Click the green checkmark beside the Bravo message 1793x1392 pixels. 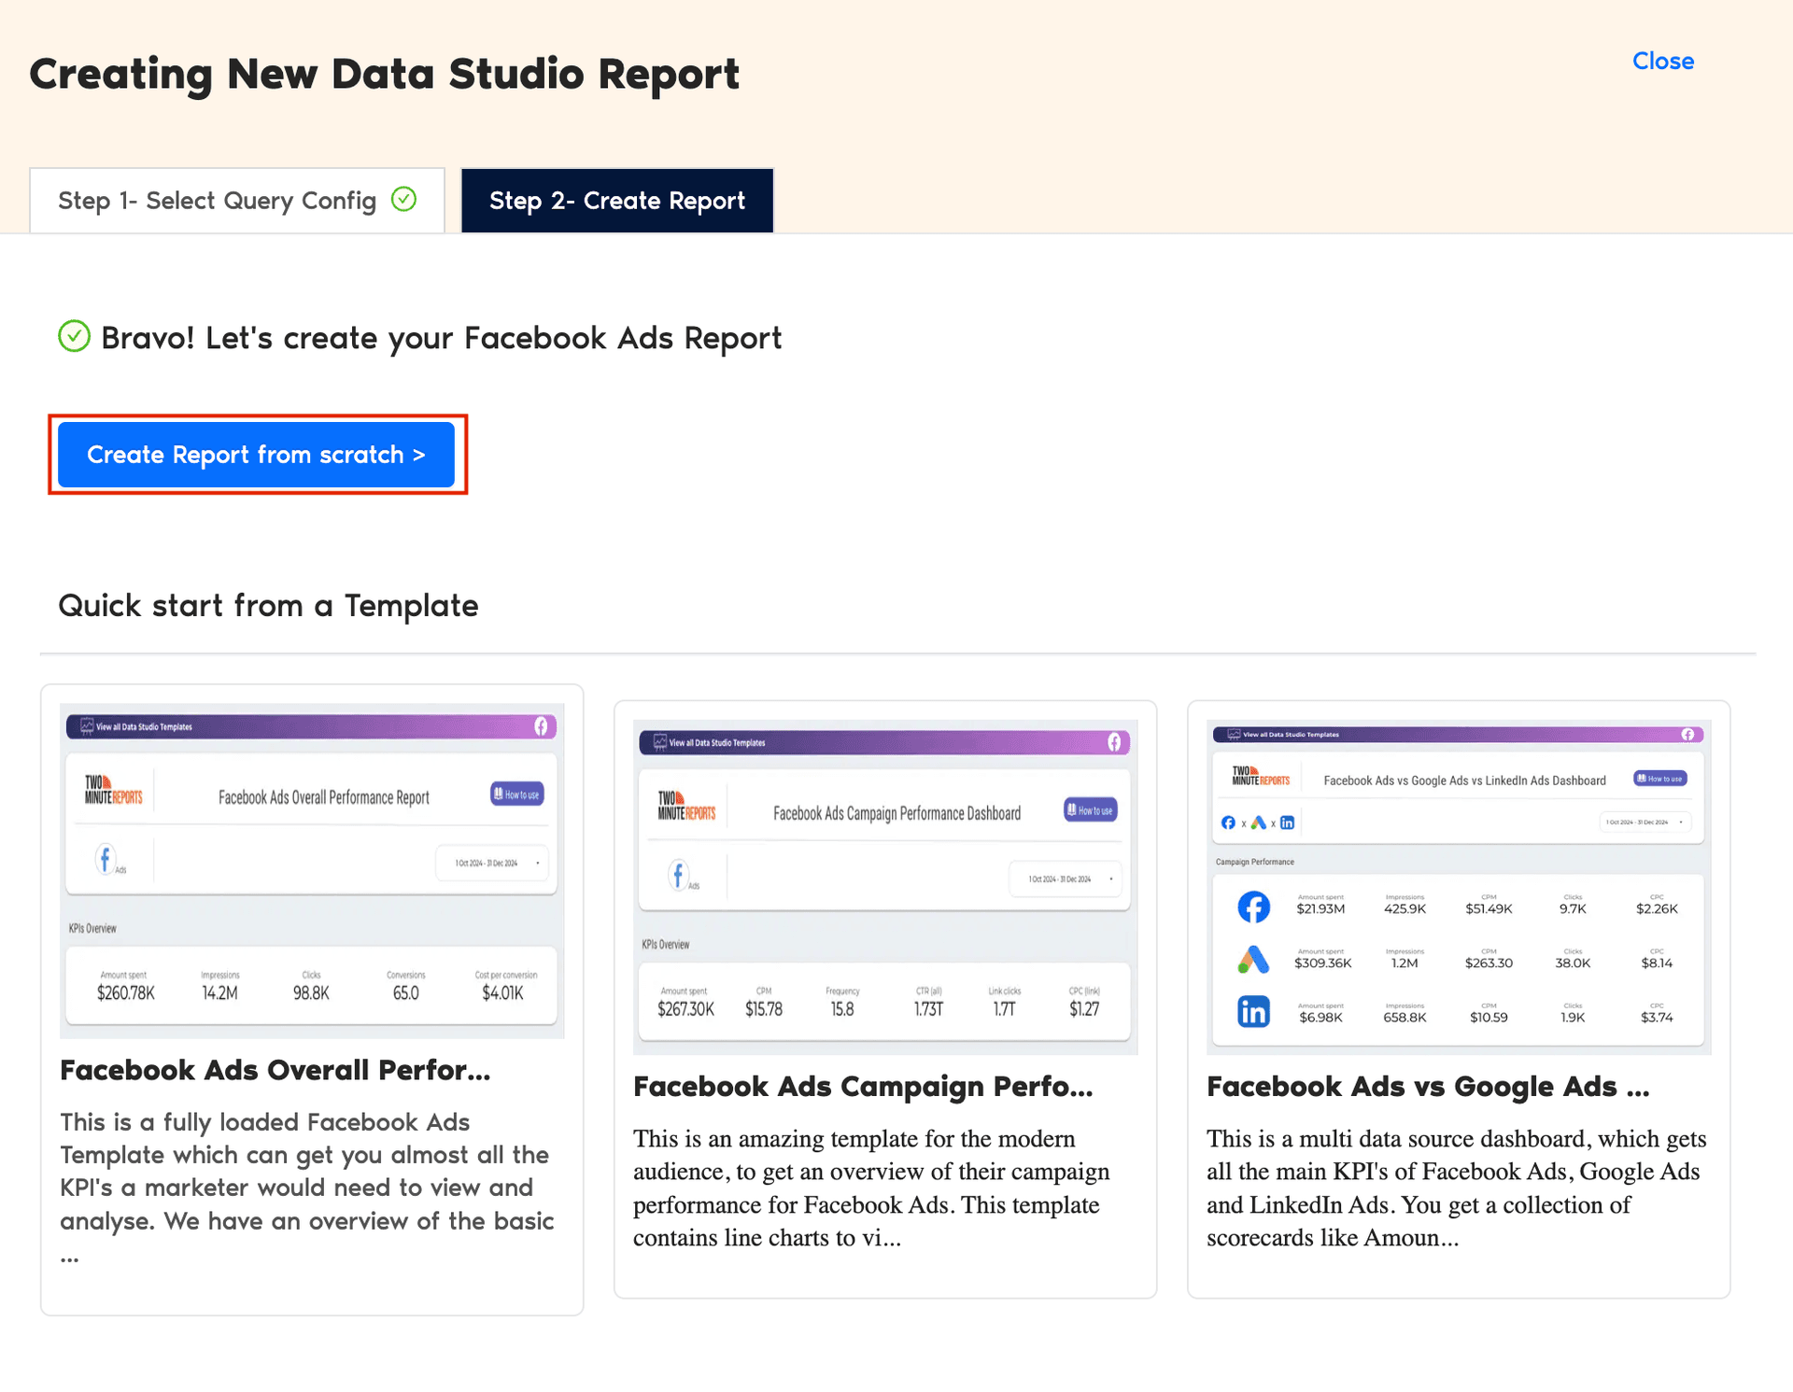pyautogui.click(x=75, y=337)
